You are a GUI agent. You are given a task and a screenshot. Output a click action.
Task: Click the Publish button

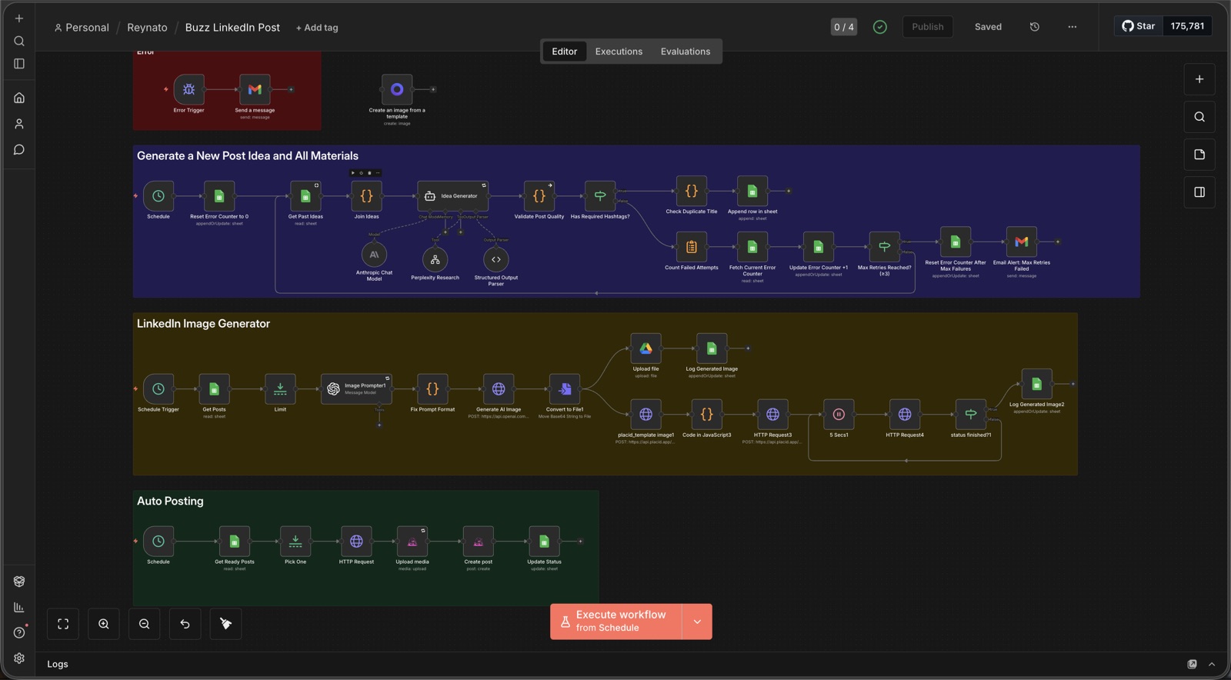pos(928,27)
